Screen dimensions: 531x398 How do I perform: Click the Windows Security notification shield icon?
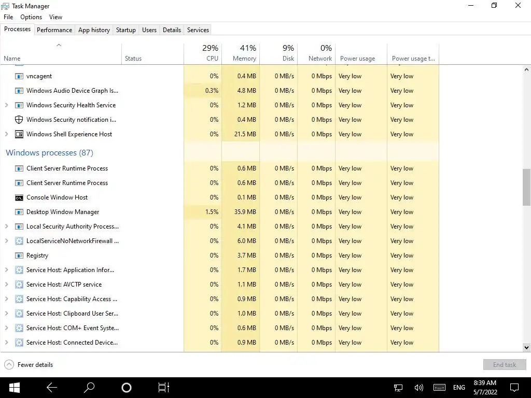(19, 120)
